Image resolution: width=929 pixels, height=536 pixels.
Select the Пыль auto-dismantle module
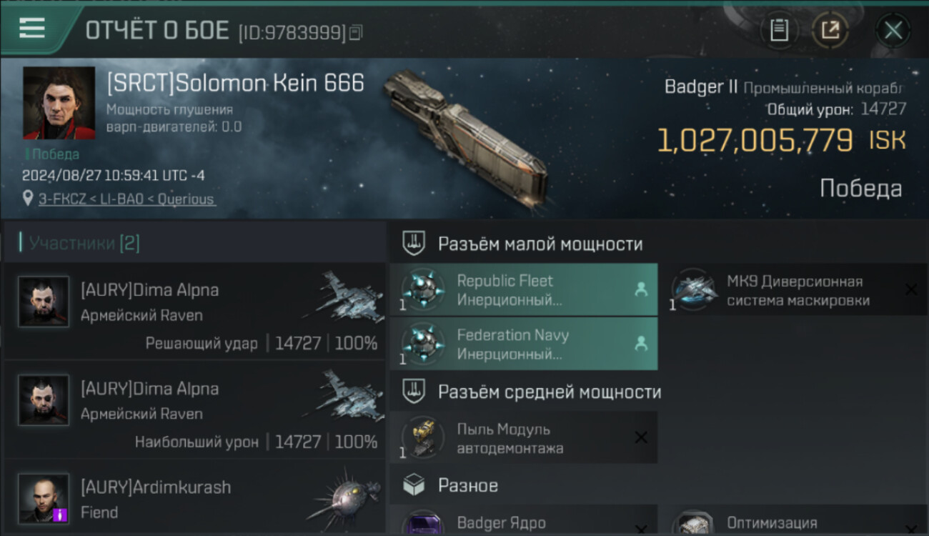524,437
